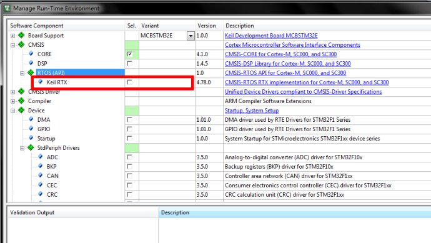This screenshot has width=431, height=243.
Task: Open the Keil Development Board MCBSTM32E link
Action: point(271,36)
